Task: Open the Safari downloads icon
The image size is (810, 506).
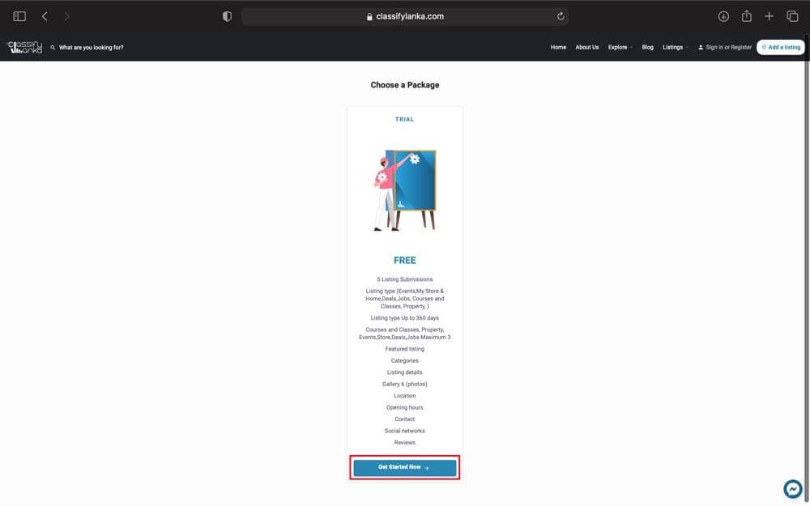Action: pos(723,16)
